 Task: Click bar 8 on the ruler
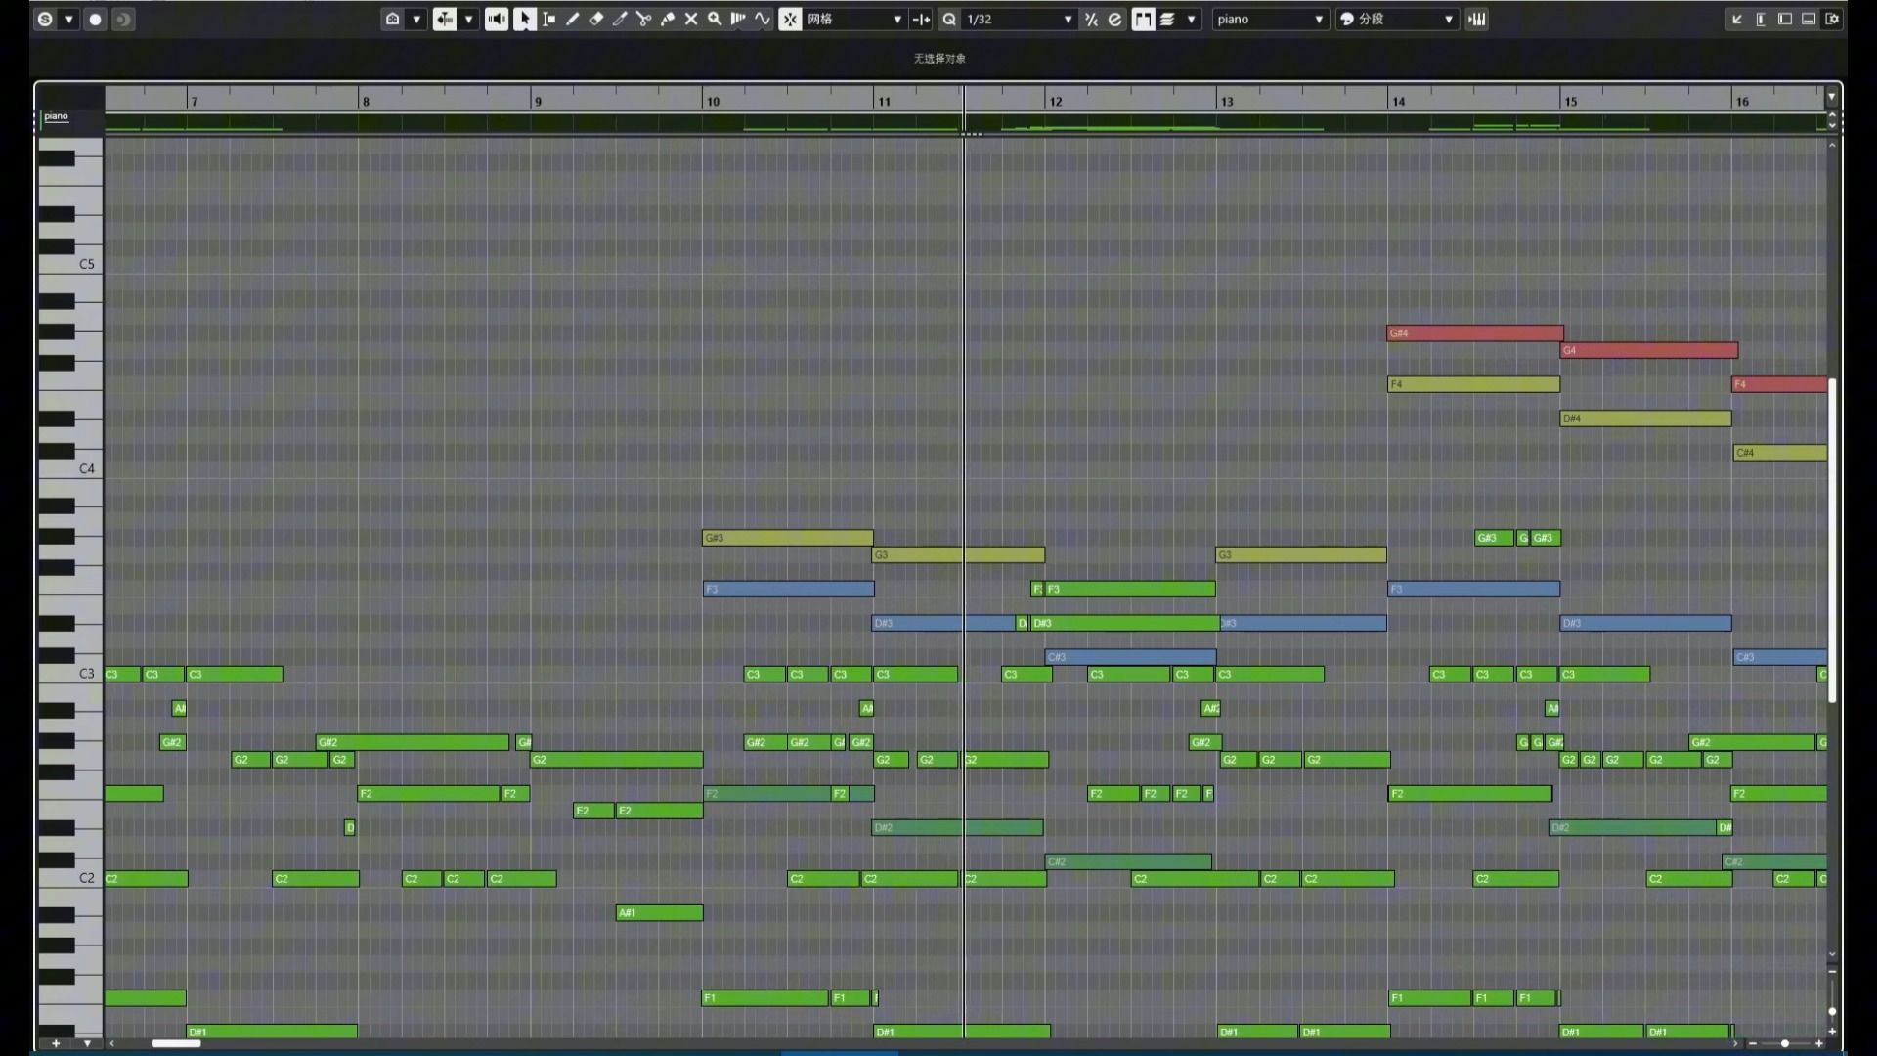366,101
